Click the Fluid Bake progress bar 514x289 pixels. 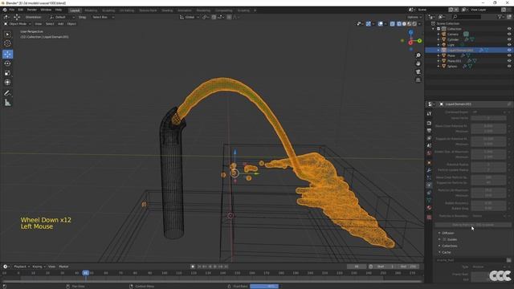point(264,287)
